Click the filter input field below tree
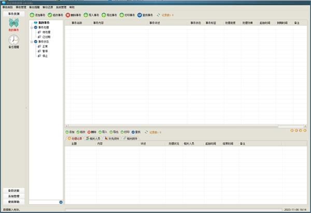Image resolution: width=311 pixels, height=213 pixels. click(x=44, y=202)
